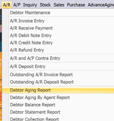The width and height of the screenshot is (114, 121).
Task: Open the Stock menu
Action: pyautogui.click(x=45, y=5)
